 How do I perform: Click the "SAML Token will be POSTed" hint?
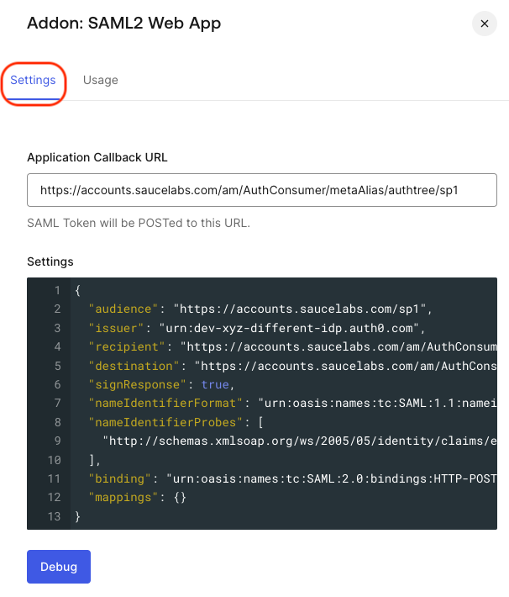point(138,223)
